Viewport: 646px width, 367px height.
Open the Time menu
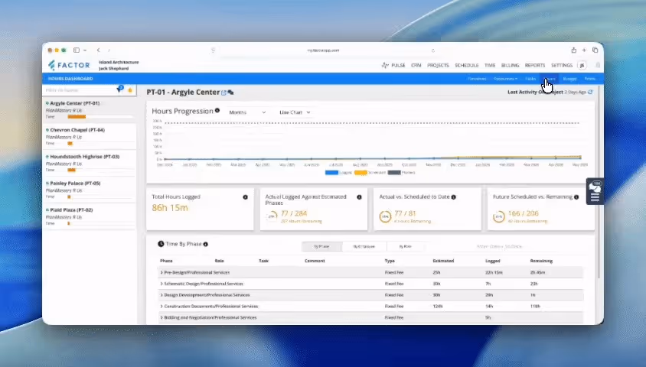(x=490, y=66)
